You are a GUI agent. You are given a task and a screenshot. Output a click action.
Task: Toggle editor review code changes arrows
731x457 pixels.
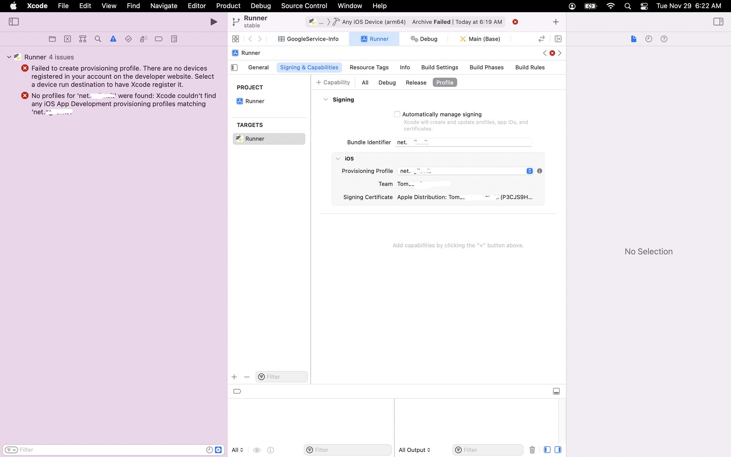(x=541, y=39)
